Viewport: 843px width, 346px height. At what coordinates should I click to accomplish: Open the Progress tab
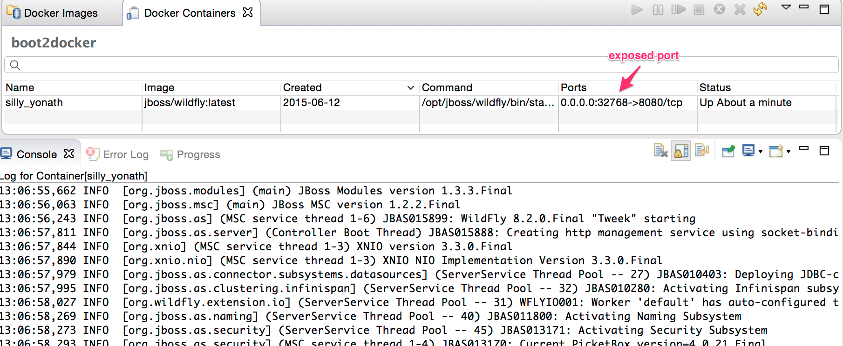[x=198, y=154]
